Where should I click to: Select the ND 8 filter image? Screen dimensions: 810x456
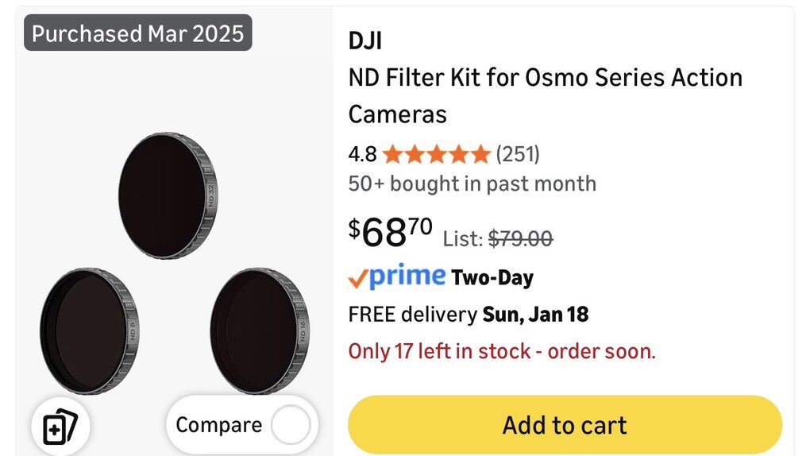tap(89, 330)
